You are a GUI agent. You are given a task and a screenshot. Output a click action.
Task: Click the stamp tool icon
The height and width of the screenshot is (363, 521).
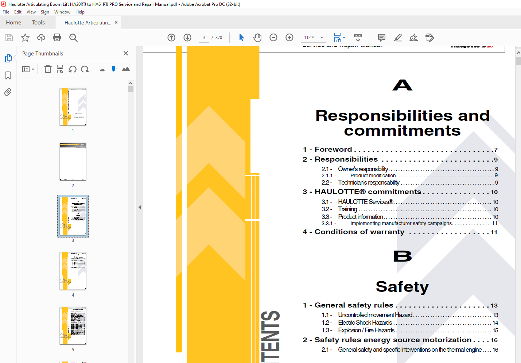click(430, 38)
